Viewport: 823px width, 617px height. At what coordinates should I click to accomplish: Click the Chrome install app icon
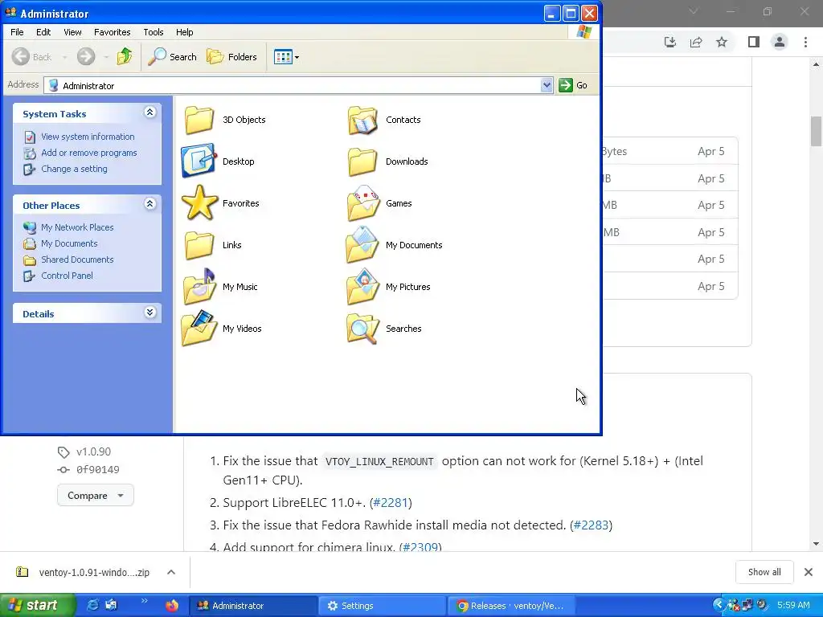[670, 42]
